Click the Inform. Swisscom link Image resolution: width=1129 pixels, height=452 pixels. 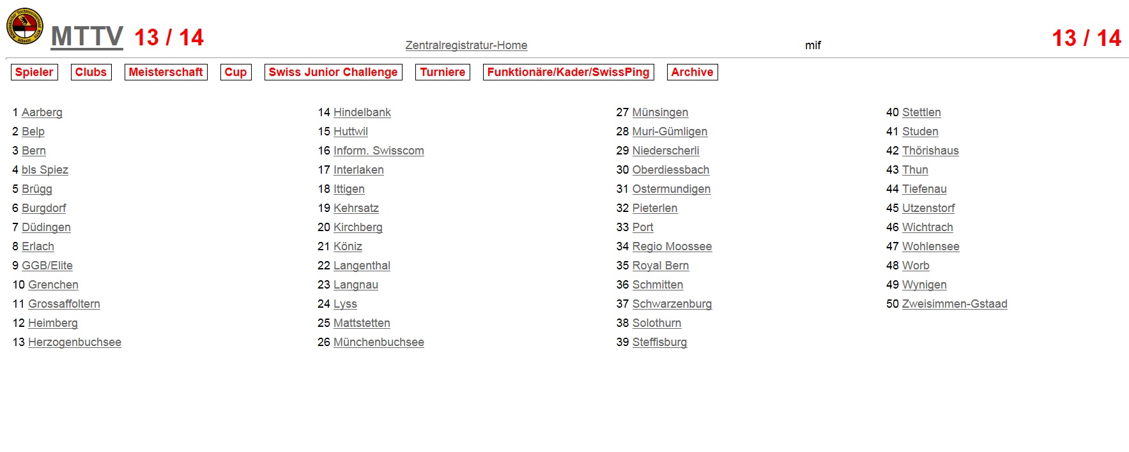(379, 151)
